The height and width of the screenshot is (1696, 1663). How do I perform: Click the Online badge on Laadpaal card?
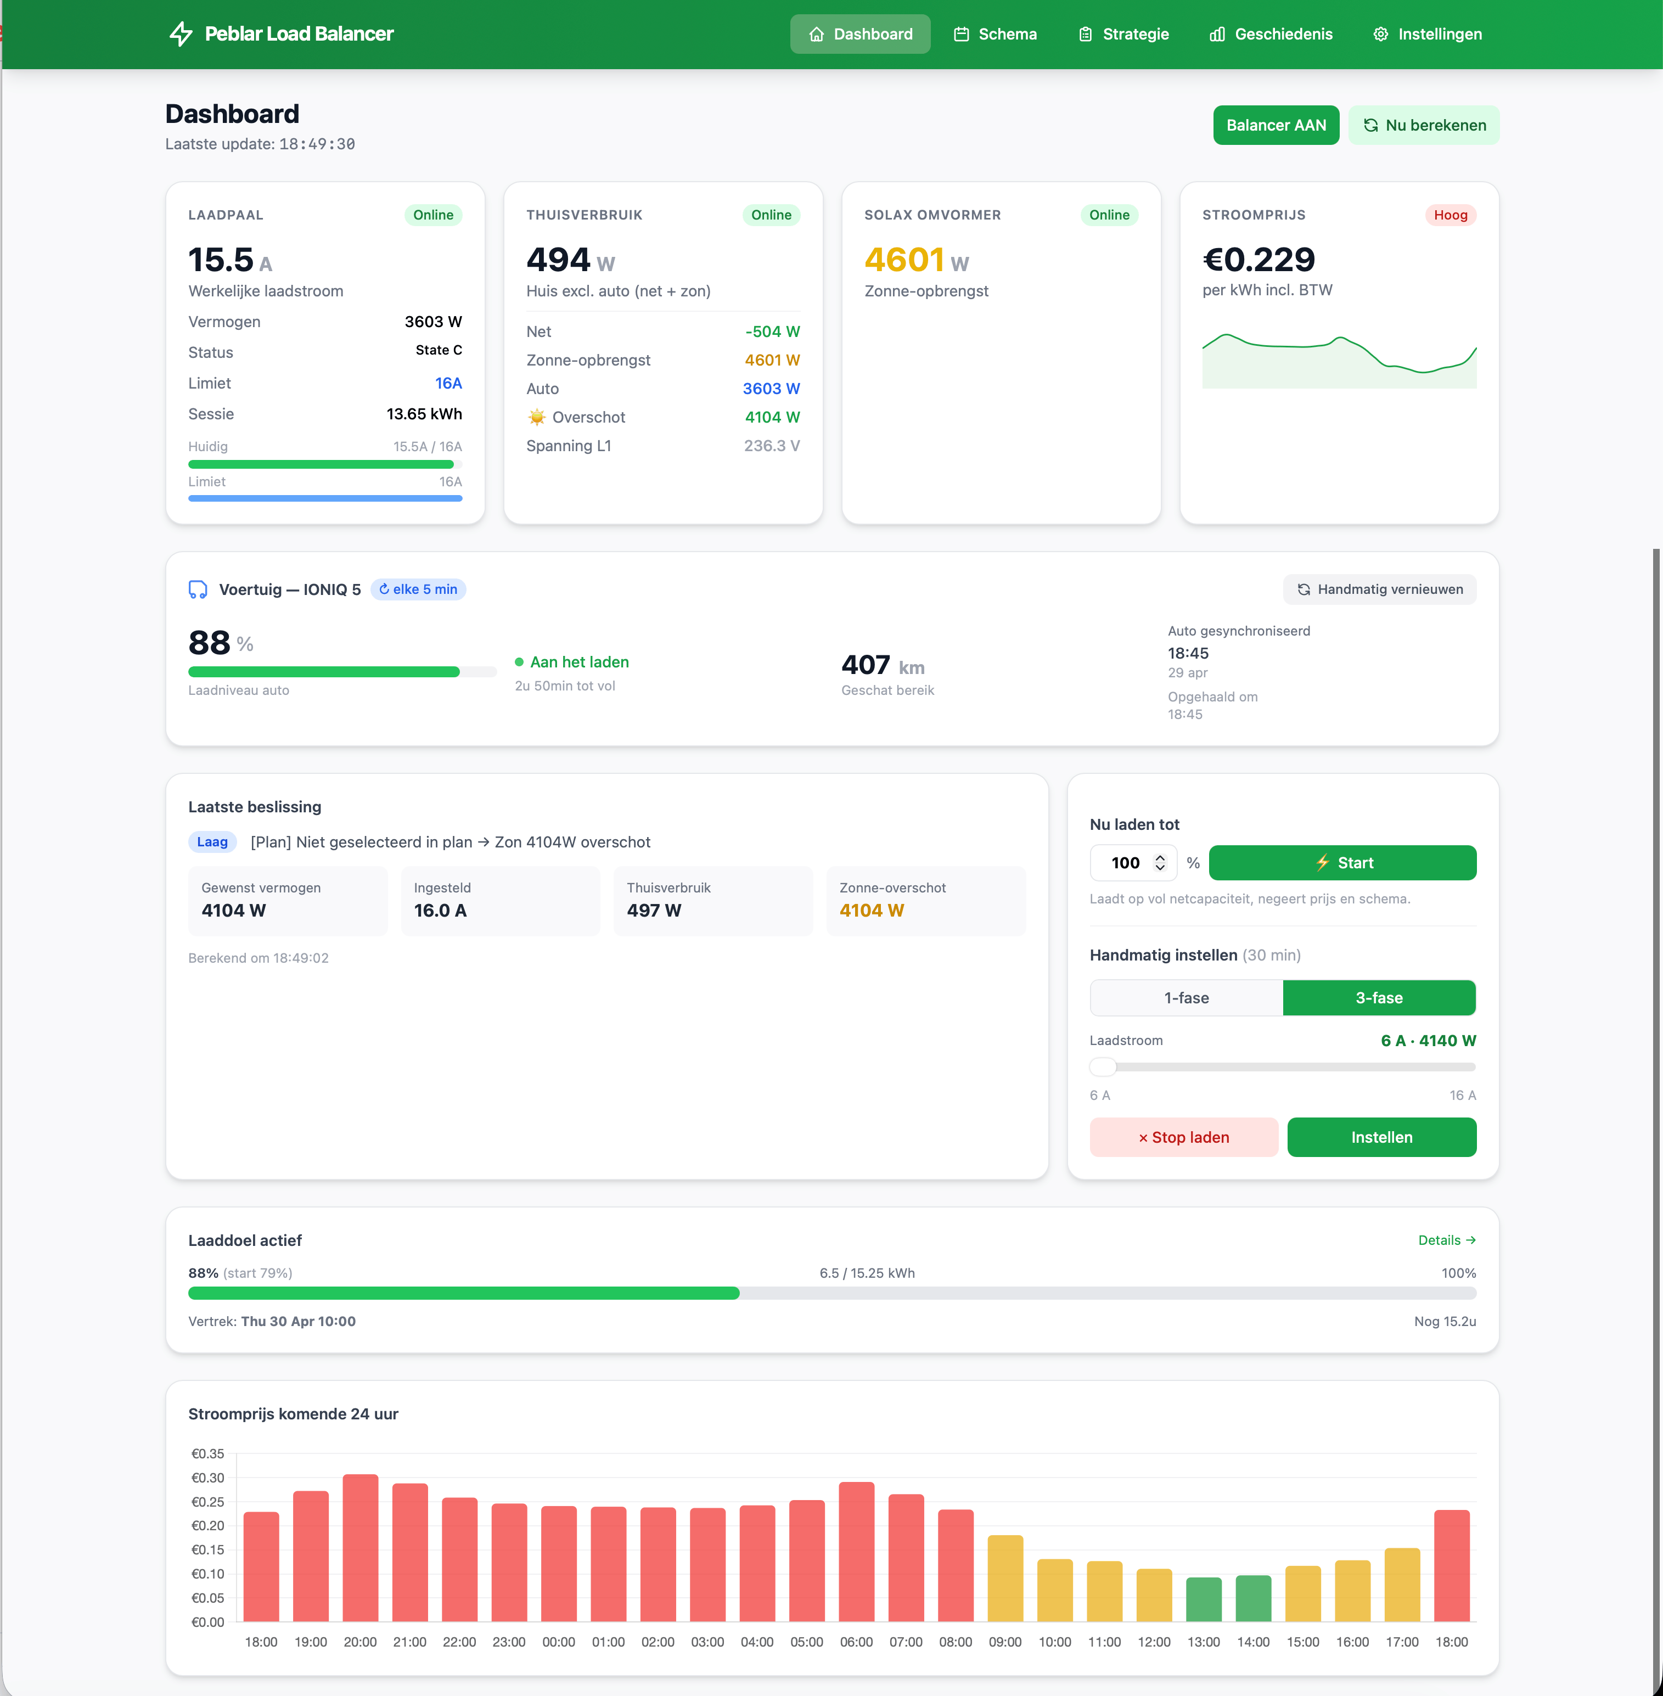pos(433,215)
